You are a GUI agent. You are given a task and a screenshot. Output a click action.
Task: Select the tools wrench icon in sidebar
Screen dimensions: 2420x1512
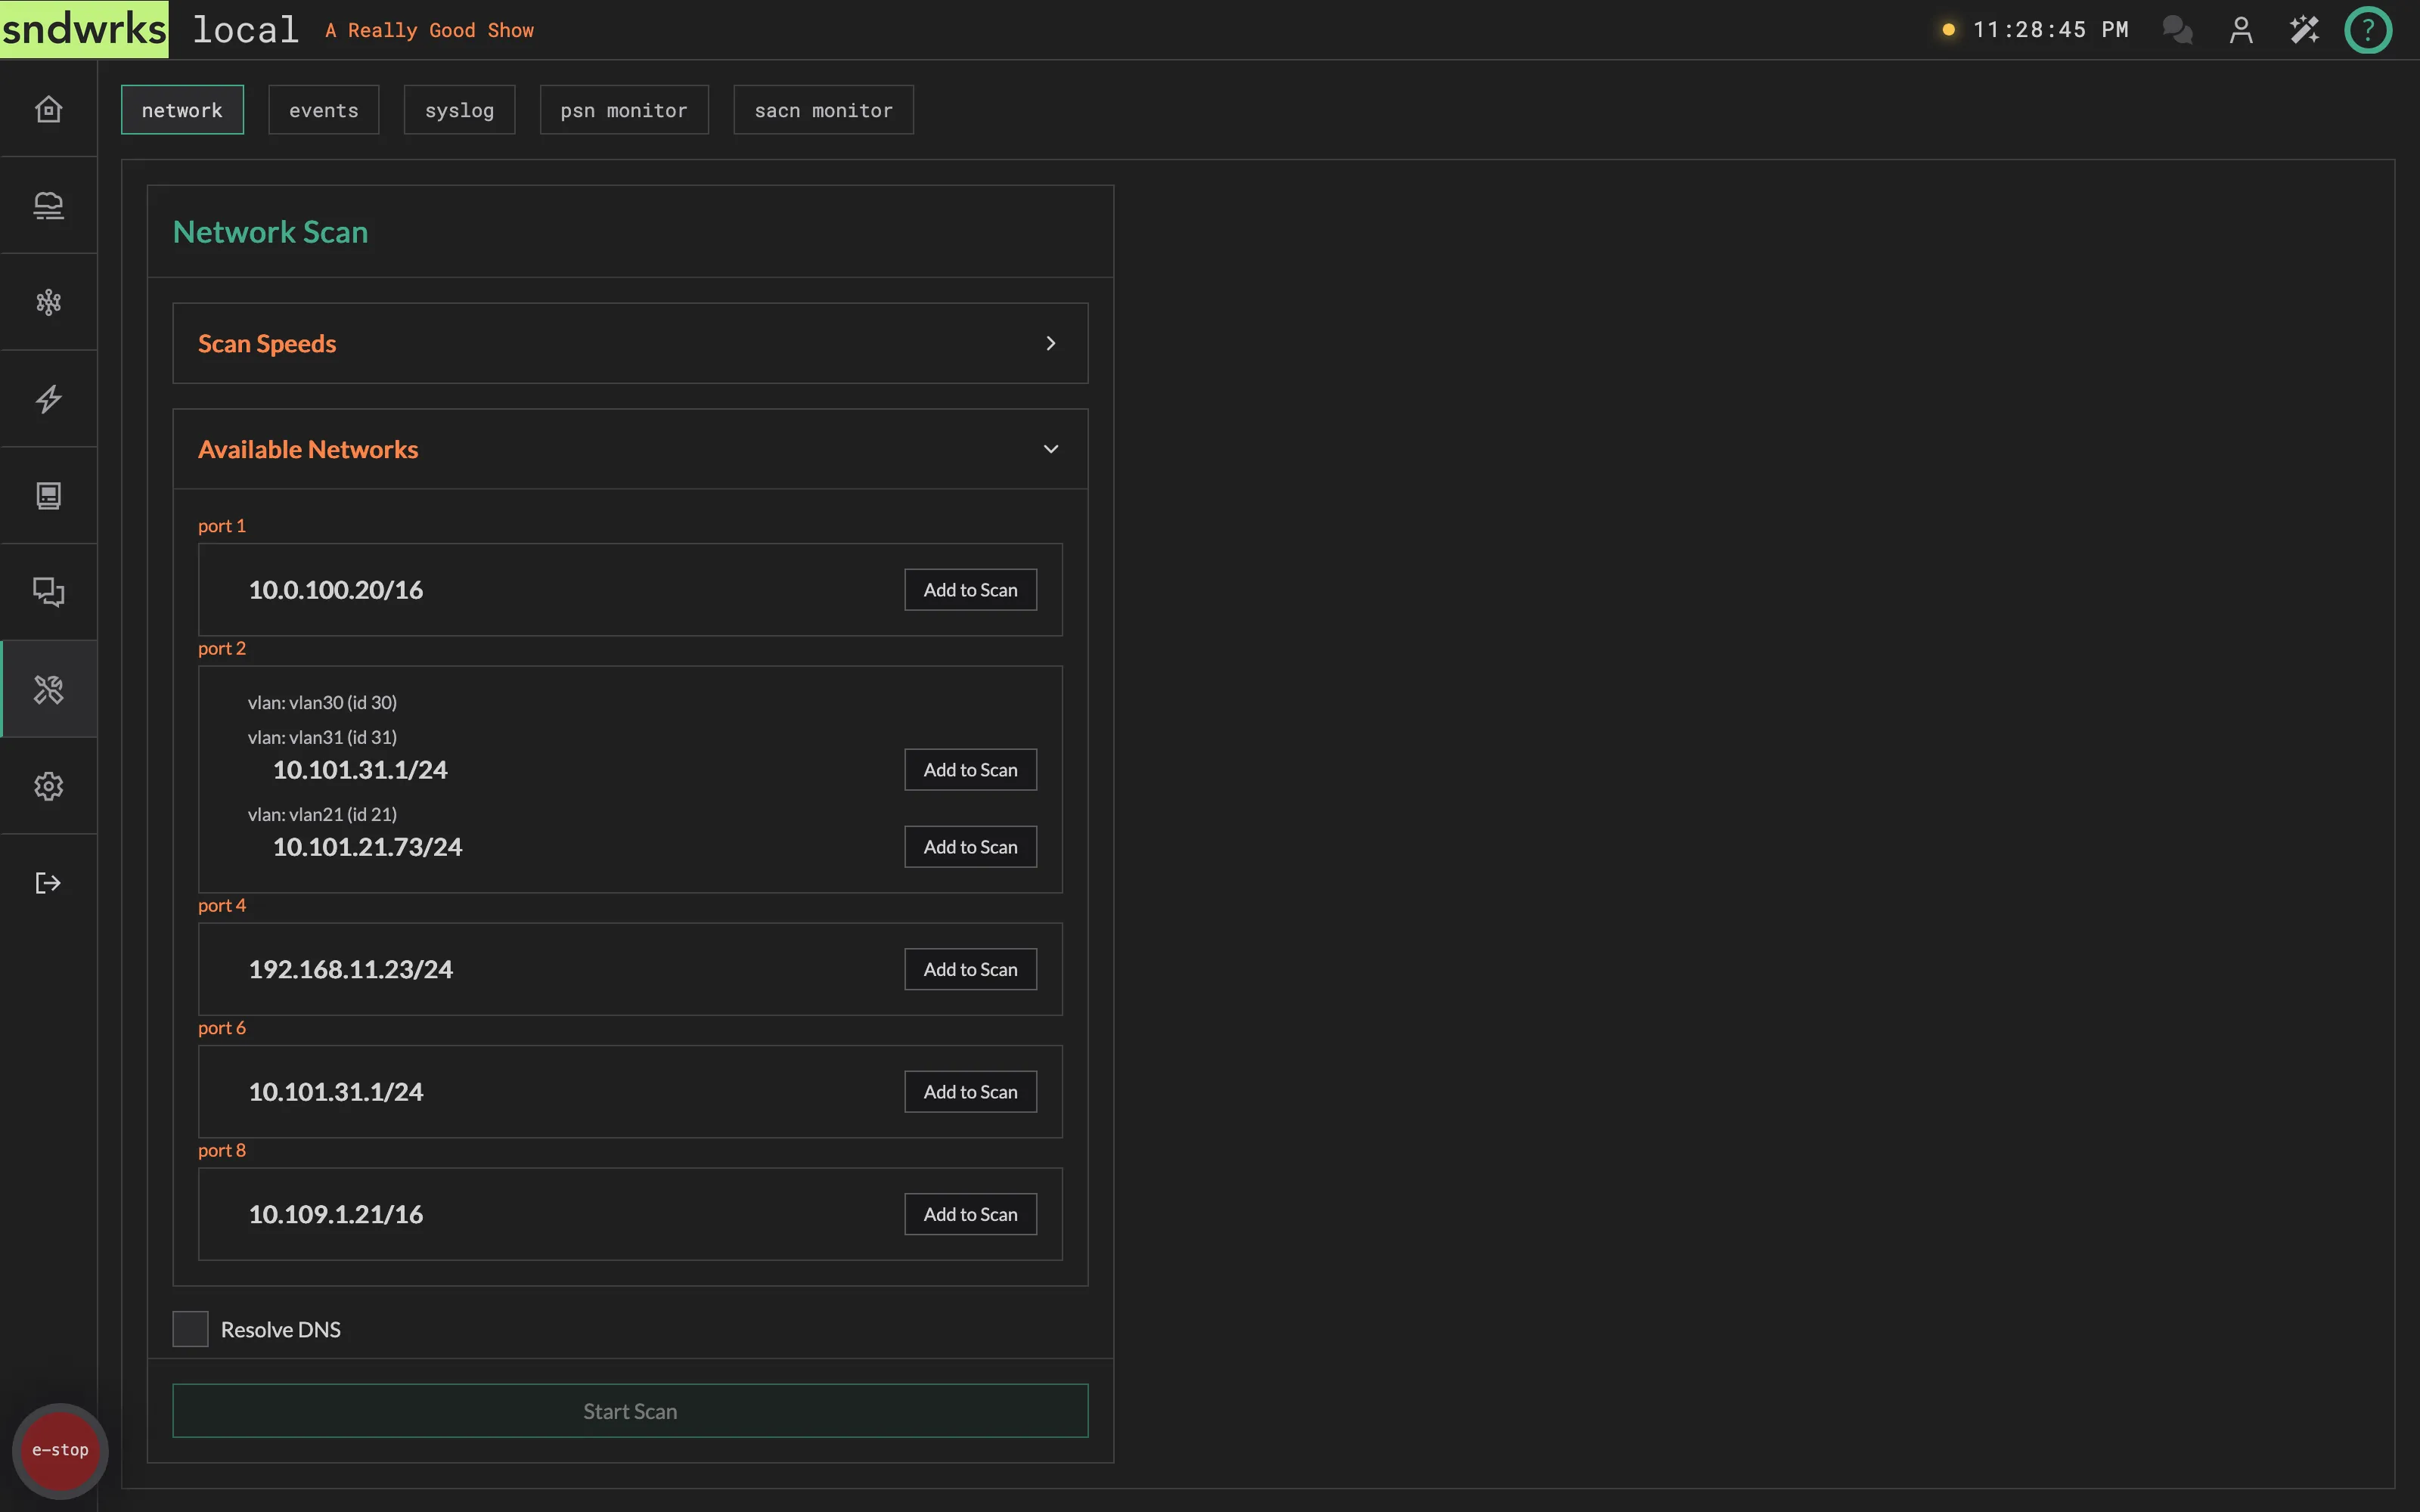coord(48,689)
